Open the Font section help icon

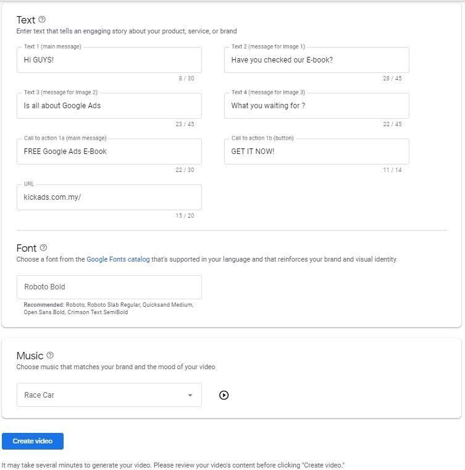pos(43,247)
